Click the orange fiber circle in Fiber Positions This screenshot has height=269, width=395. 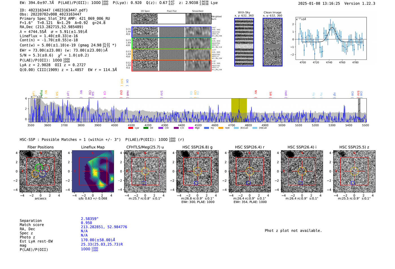coord(35,174)
